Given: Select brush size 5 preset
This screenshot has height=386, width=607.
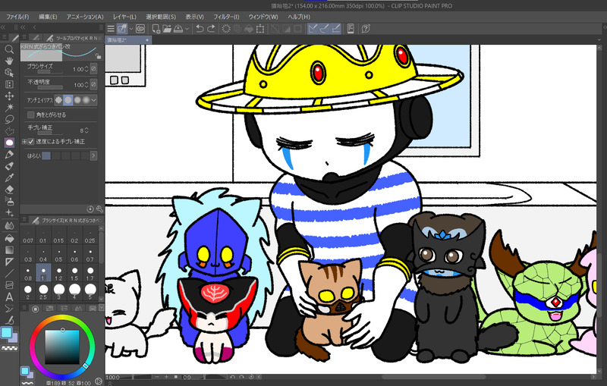Looking at the screenshot, I should tap(90, 293).
